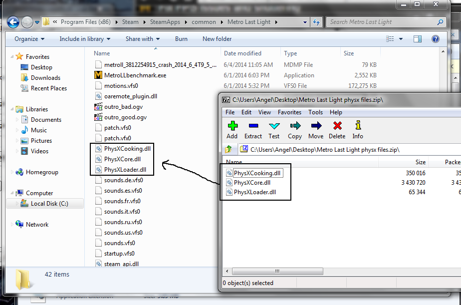
Task: Click the 7-Zip horizontal scrollbar thumb
Action: 277,271
